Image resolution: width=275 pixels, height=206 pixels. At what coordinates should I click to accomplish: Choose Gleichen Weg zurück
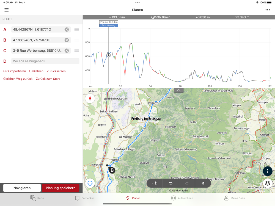click(18, 79)
